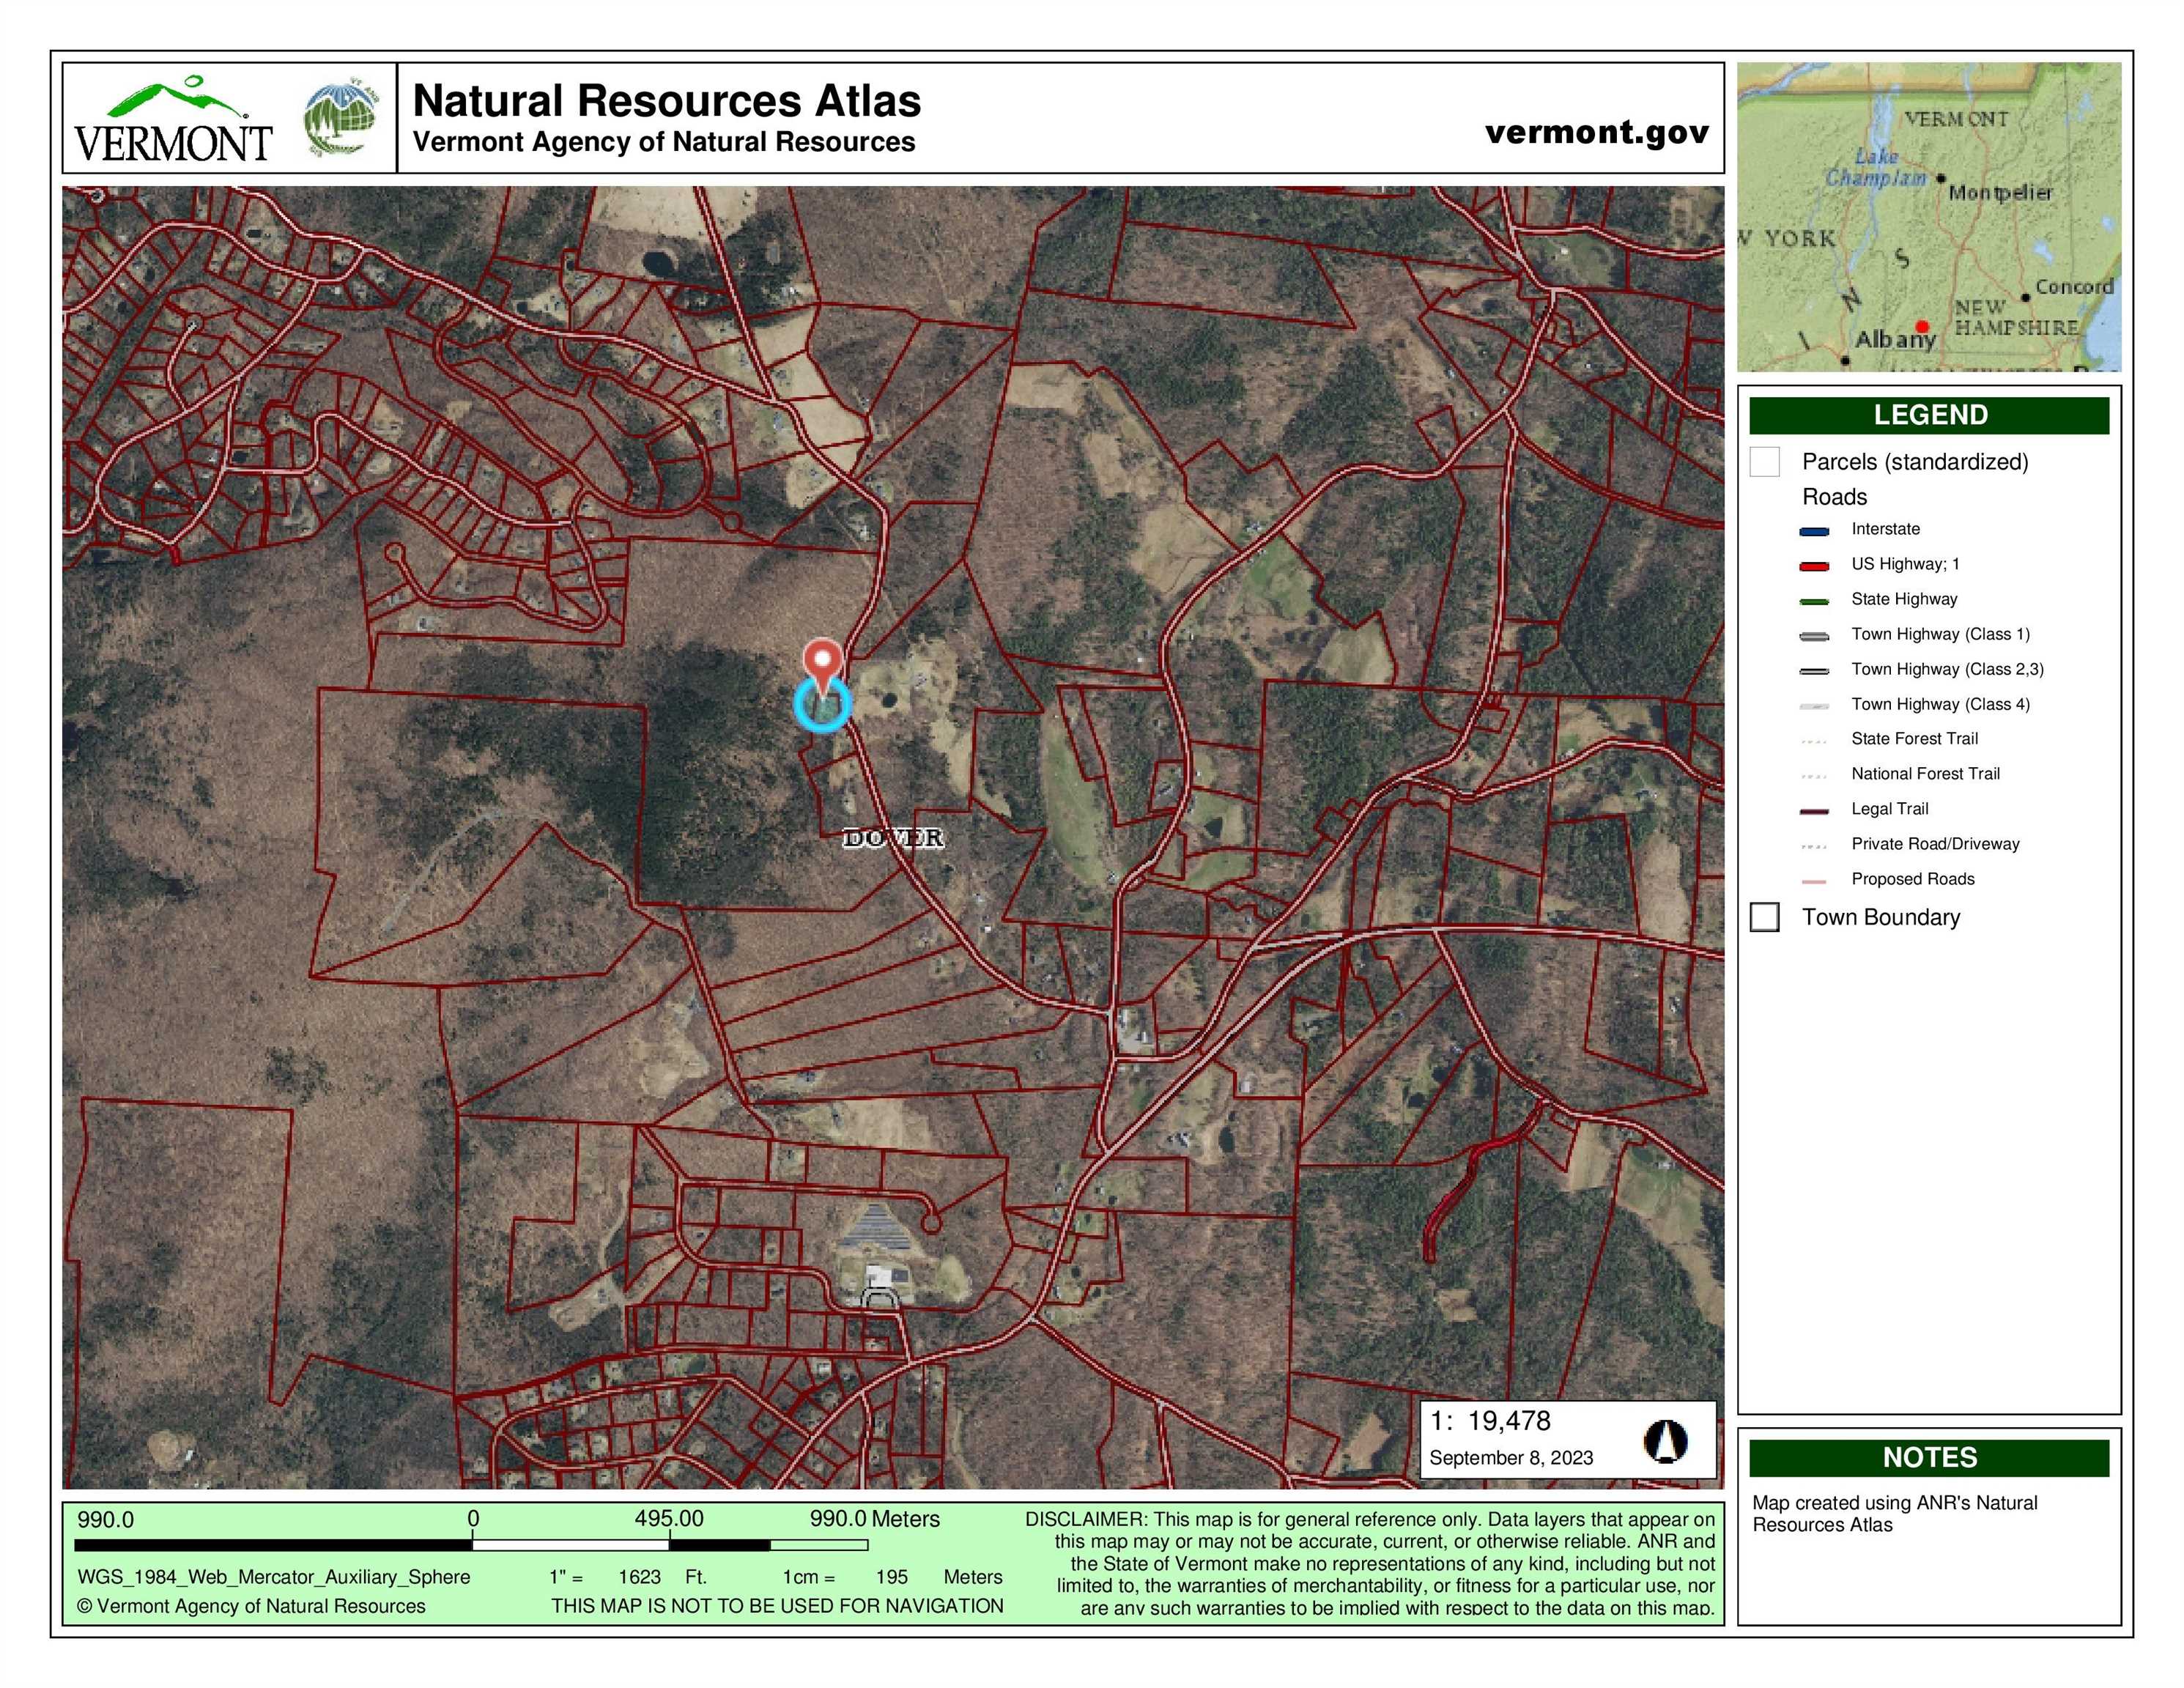Click the north arrow compass icon
The width and height of the screenshot is (2184, 1688).
point(1665,1441)
